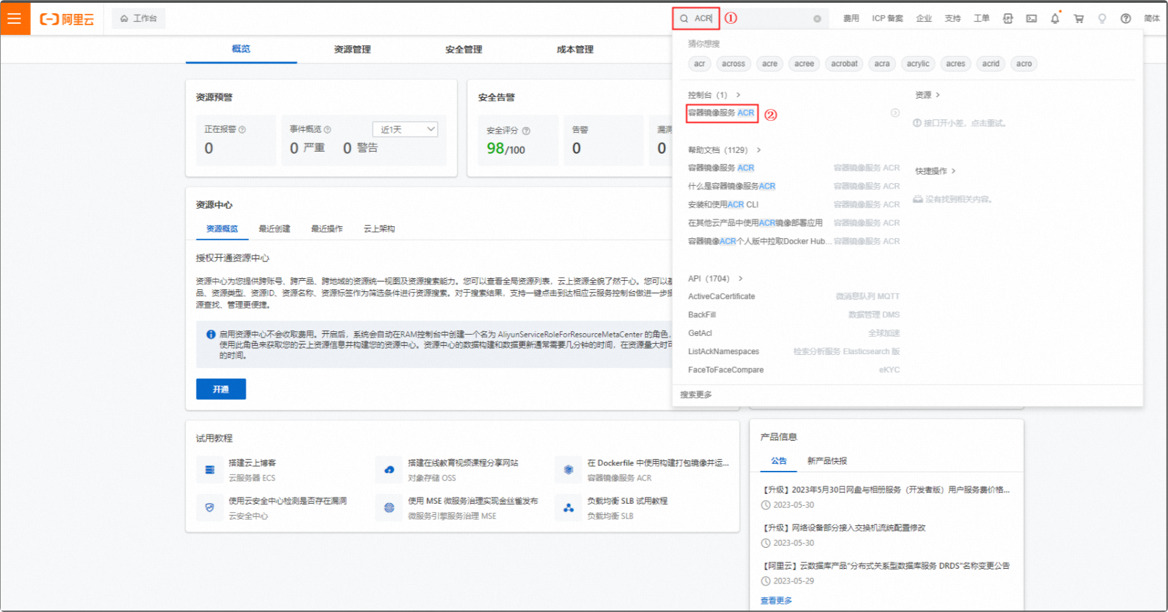
Task: Click 搜索更多 at bottom of dropdown
Action: click(696, 395)
